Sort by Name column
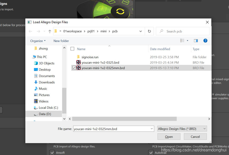Screen dimensions: 229x155 pyautogui.click(x=81, y=49)
